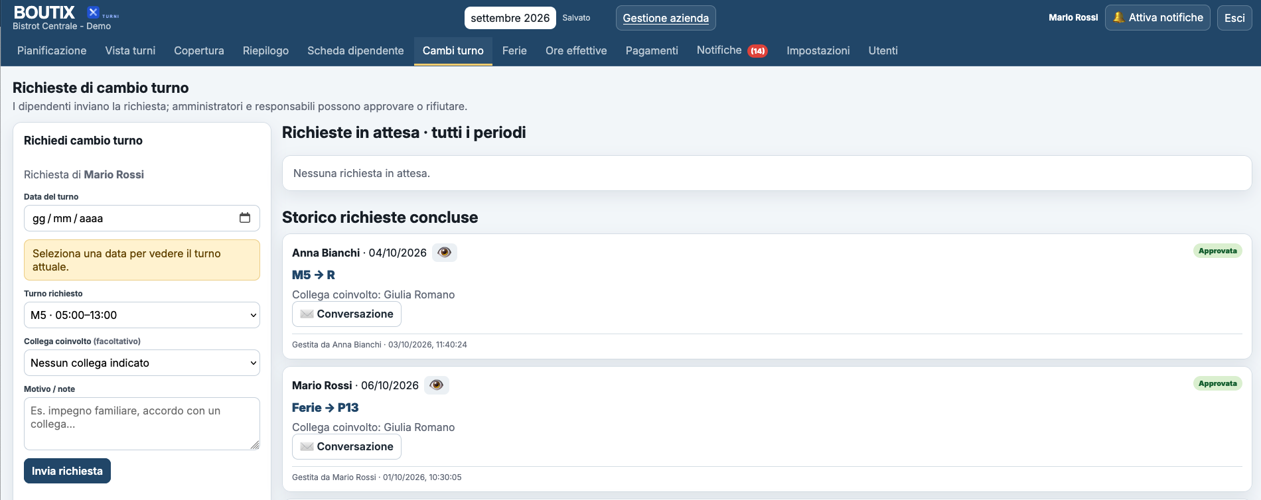The image size is (1261, 500).
Task: Log out with the Esci button
Action: (x=1234, y=18)
